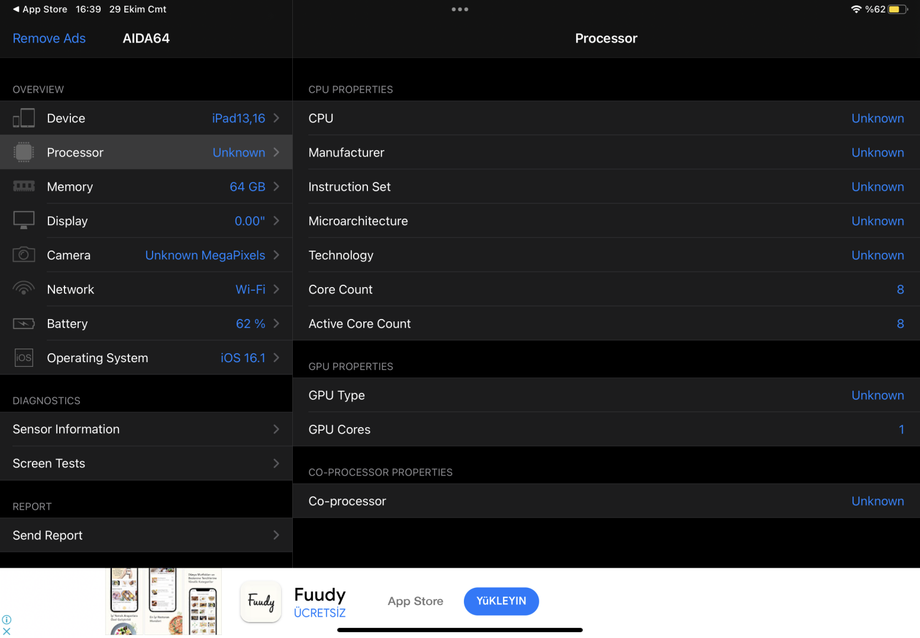Tap the Device tablet icon
The width and height of the screenshot is (920, 638).
click(24, 118)
